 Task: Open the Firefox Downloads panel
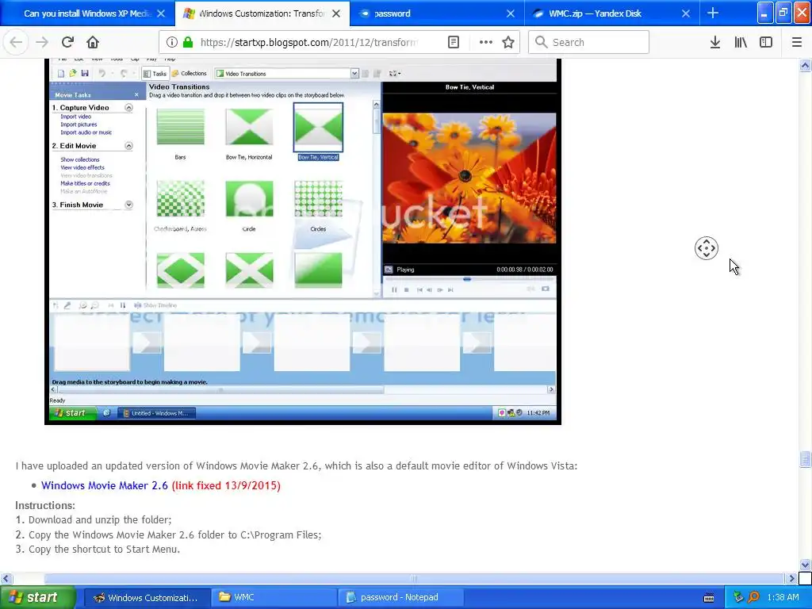(714, 42)
